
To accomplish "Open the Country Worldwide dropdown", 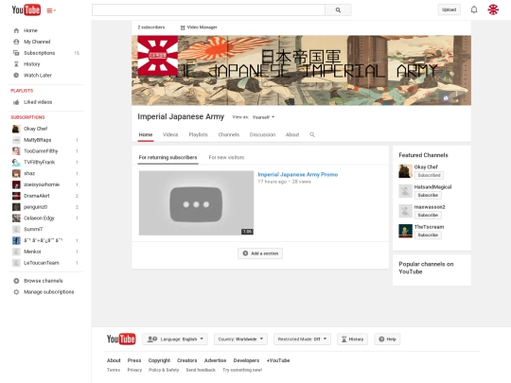I will [240, 339].
